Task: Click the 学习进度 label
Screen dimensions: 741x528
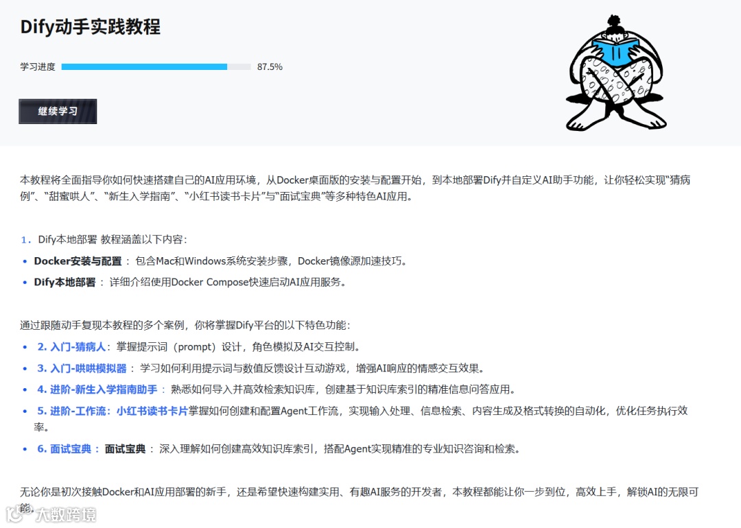Action: tap(38, 67)
